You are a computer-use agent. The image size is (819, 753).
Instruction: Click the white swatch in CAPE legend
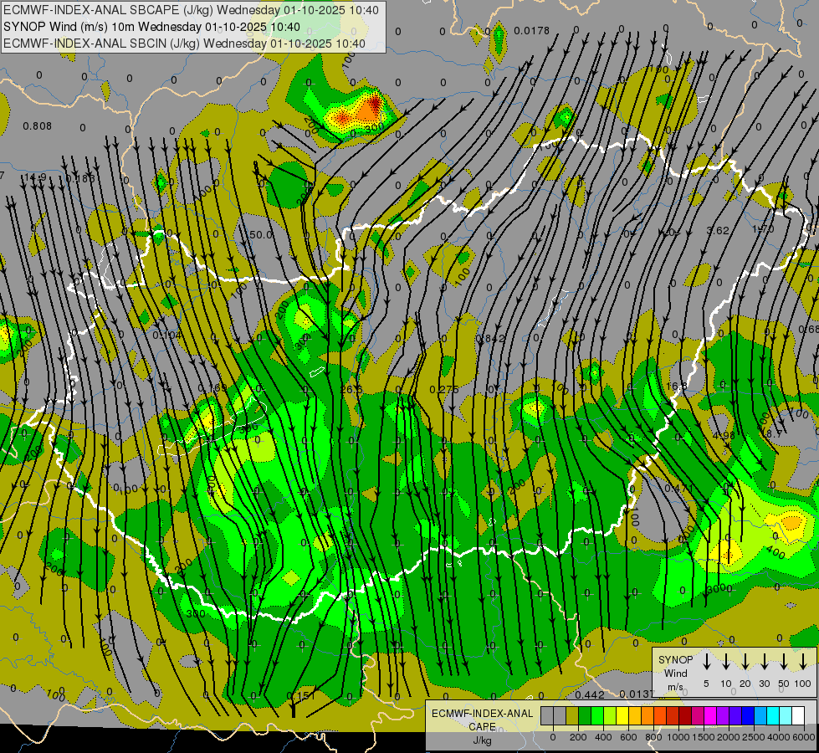[x=798, y=716]
